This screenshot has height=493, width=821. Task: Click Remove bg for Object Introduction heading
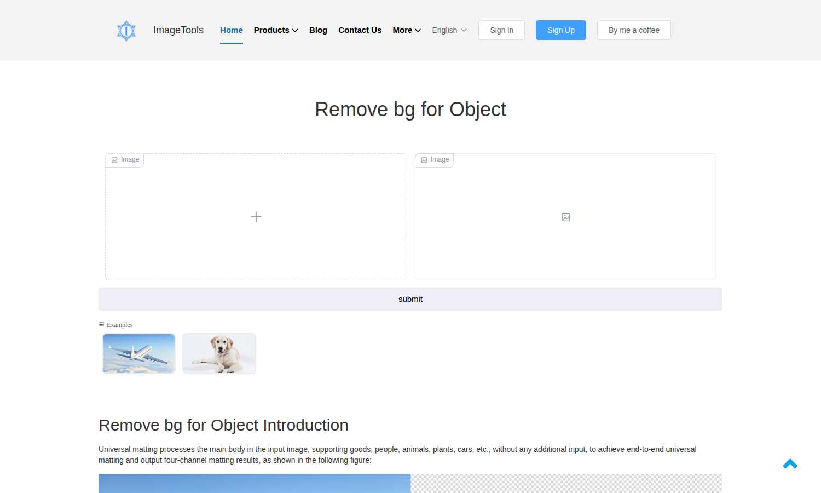click(x=223, y=425)
